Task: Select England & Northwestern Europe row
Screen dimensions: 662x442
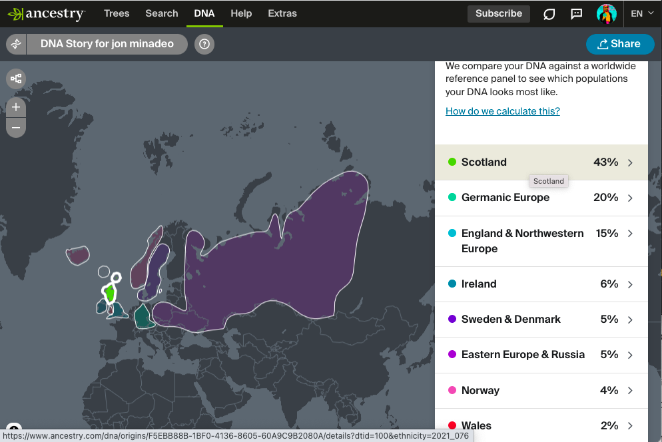Action: (x=541, y=241)
